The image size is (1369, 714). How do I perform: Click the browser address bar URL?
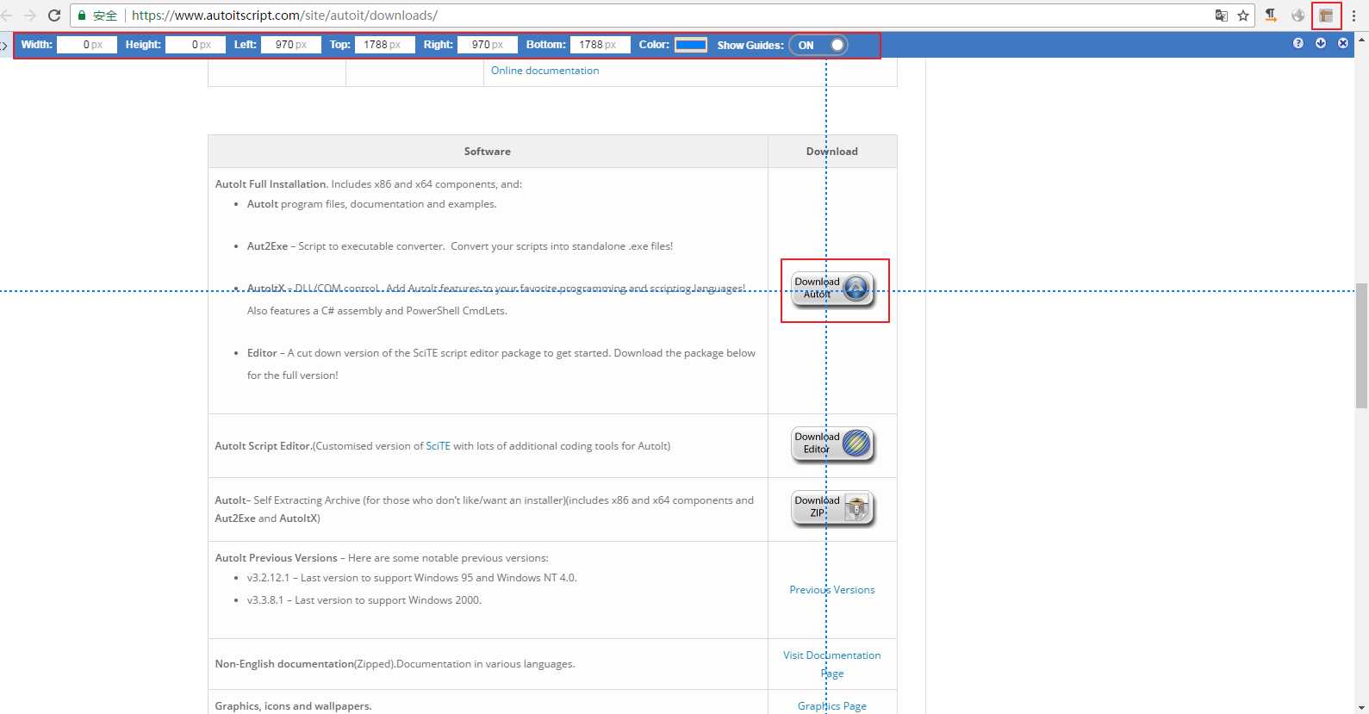click(284, 16)
